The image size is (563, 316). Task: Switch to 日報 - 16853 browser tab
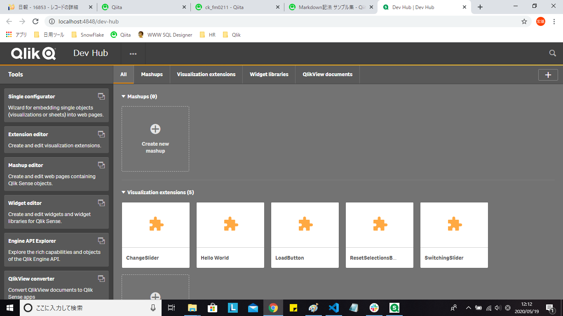click(x=50, y=7)
